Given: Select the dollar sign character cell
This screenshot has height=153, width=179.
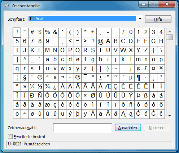Looking at the screenshot, I should tap(40, 33).
